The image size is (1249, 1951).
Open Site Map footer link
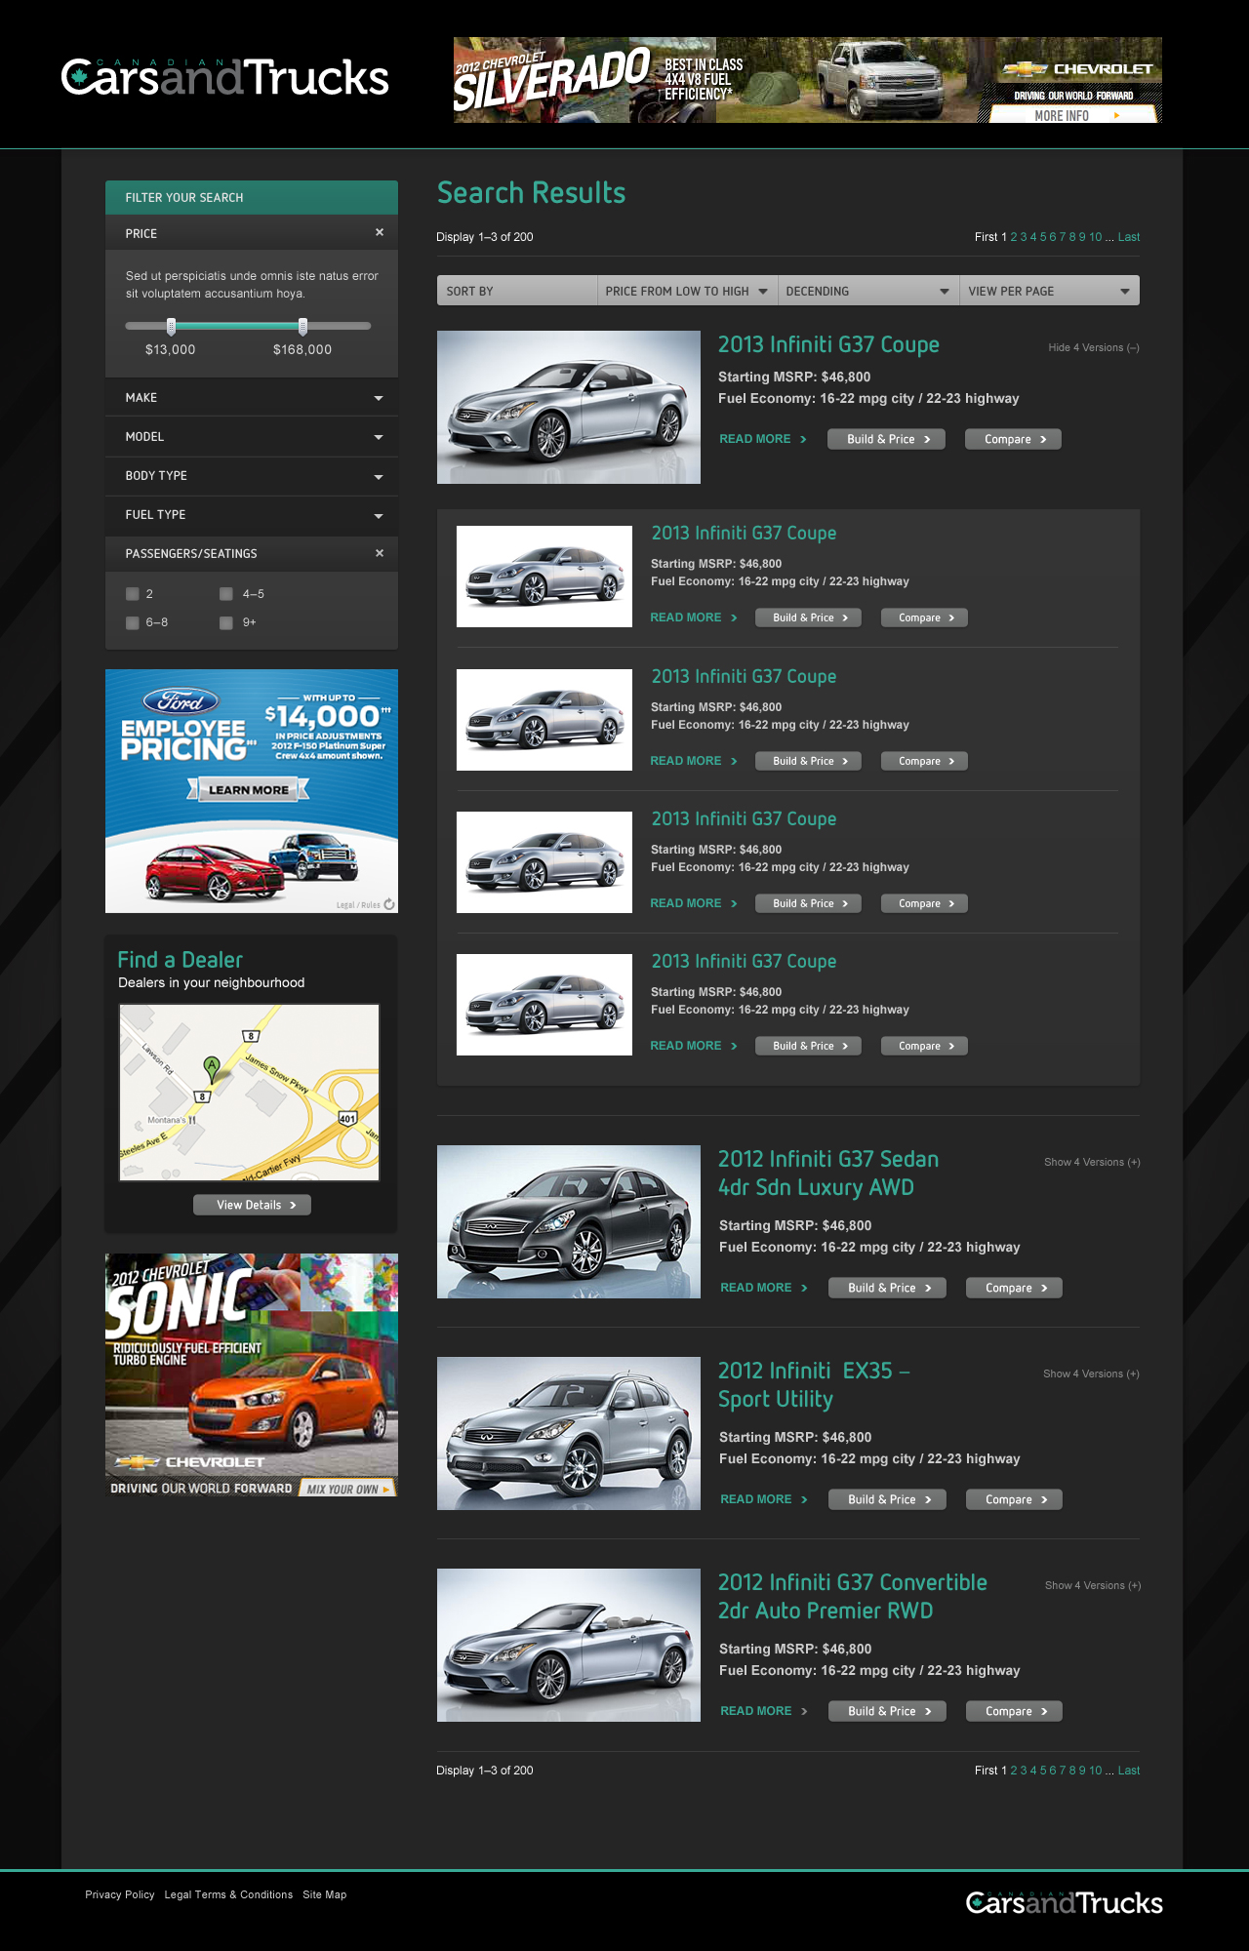coord(325,1894)
